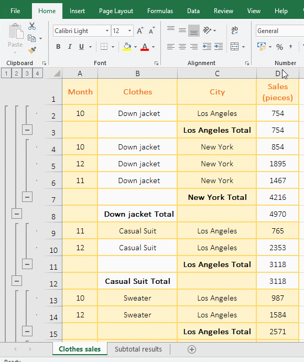Click the Copy icon in Clipboard
This screenshot has height=362, width=304.
point(31,38)
